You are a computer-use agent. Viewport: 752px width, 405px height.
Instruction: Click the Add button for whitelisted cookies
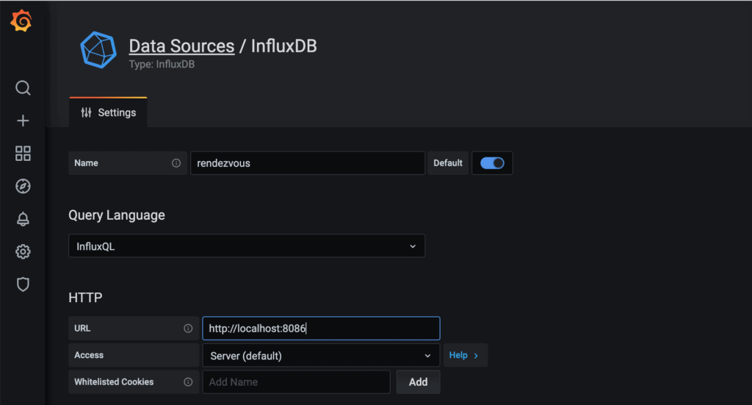click(x=418, y=382)
